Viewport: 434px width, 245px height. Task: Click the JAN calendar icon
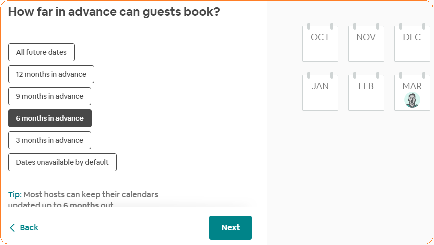320,92
